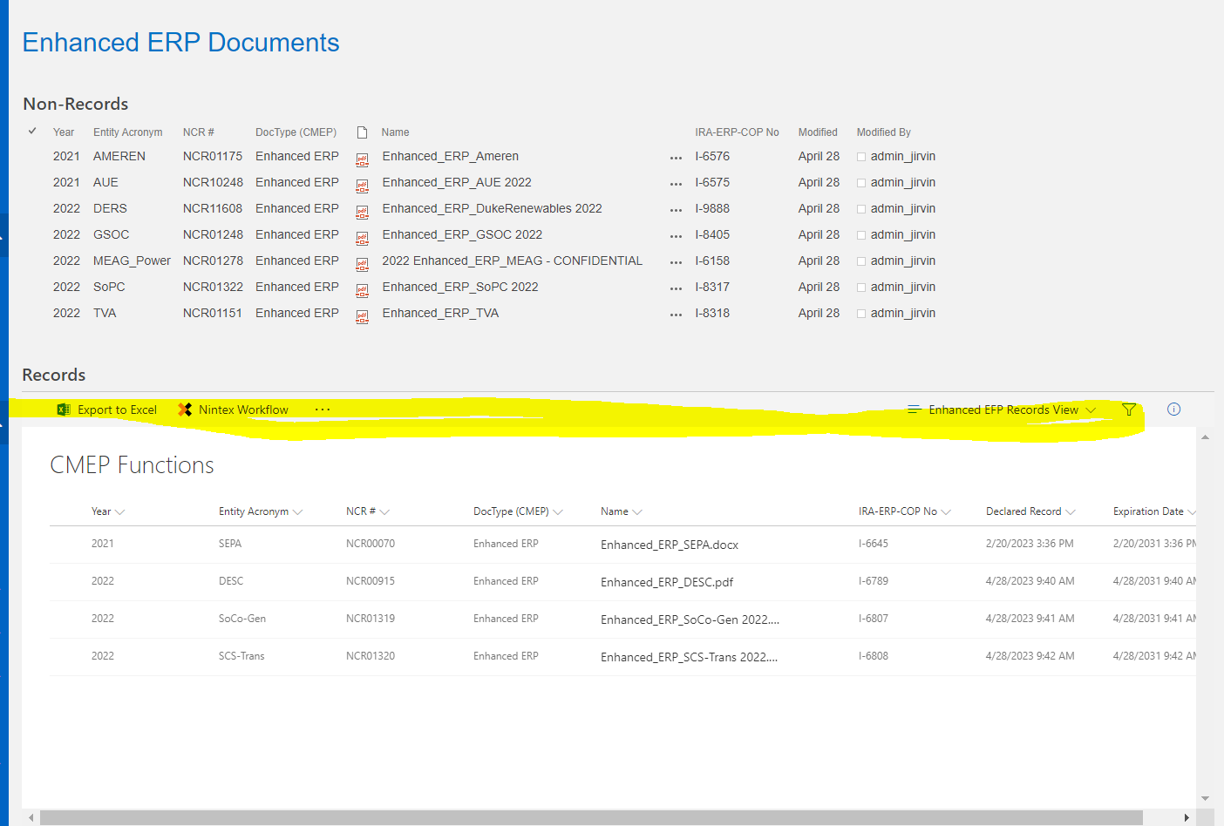Click the view list icon before Enhanced ERP Records View
The image size is (1224, 826).
(914, 410)
